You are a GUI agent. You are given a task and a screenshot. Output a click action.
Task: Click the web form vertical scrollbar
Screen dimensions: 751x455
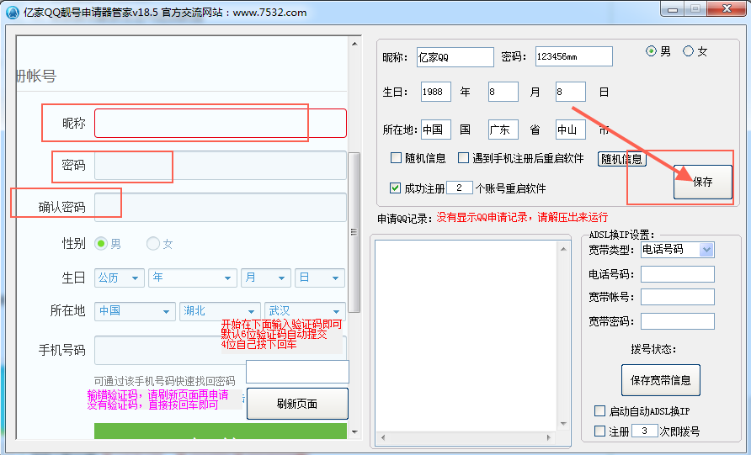coord(354,232)
